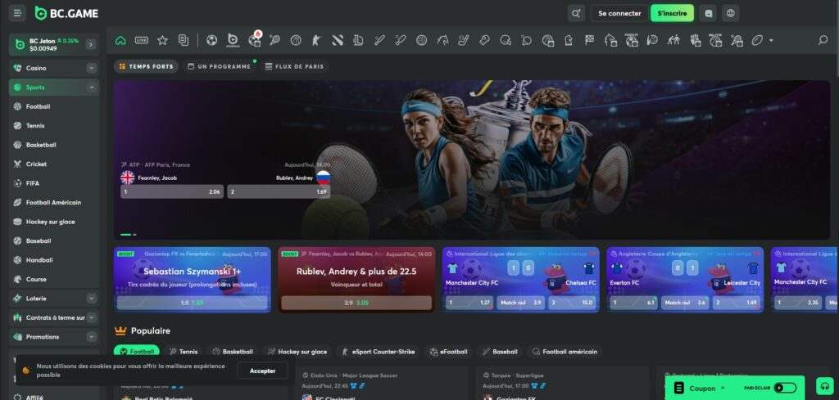The image size is (839, 400).
Task: Click the sports home icon
Action: tap(120, 40)
